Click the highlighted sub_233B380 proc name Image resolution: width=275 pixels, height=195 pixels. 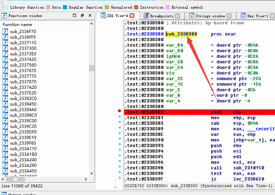181,34
